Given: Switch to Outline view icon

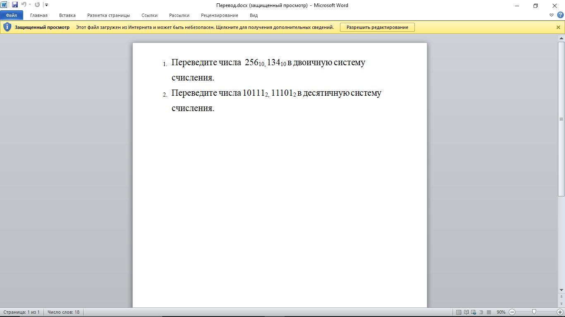Looking at the screenshot, I should pyautogui.click(x=481, y=312).
